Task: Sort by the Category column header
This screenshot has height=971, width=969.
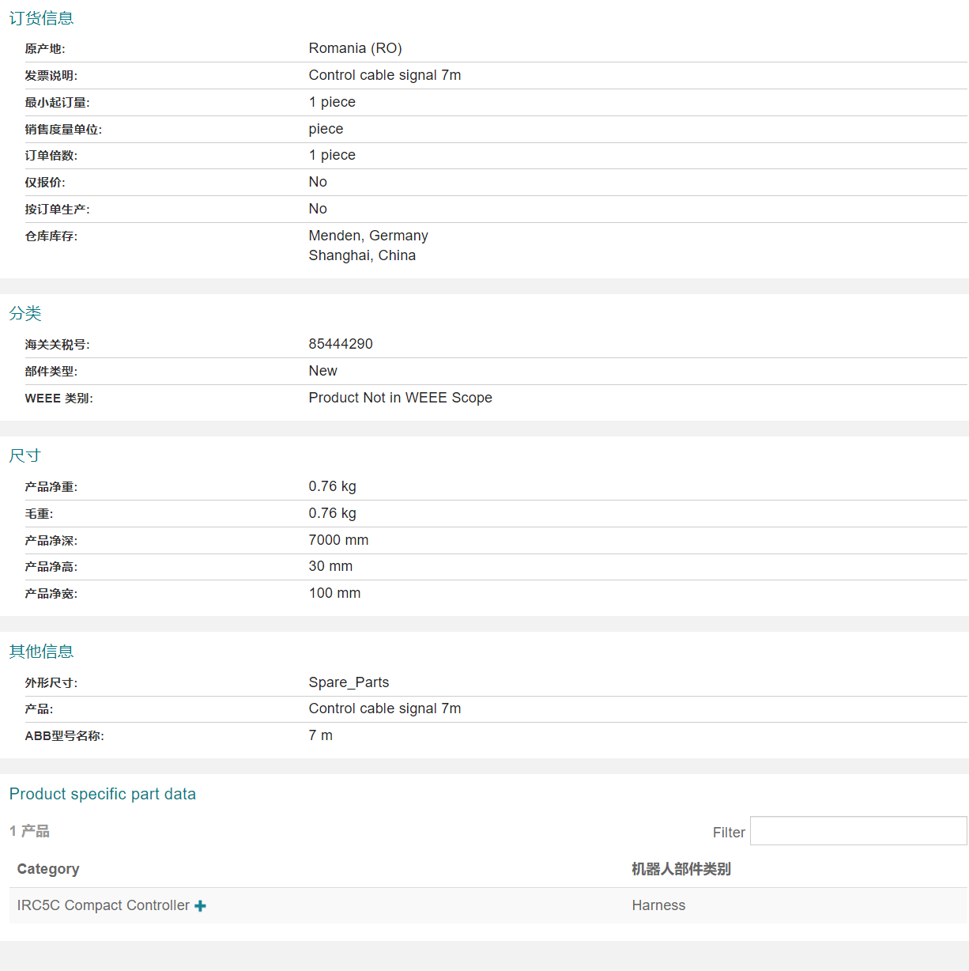Action: click(x=48, y=869)
